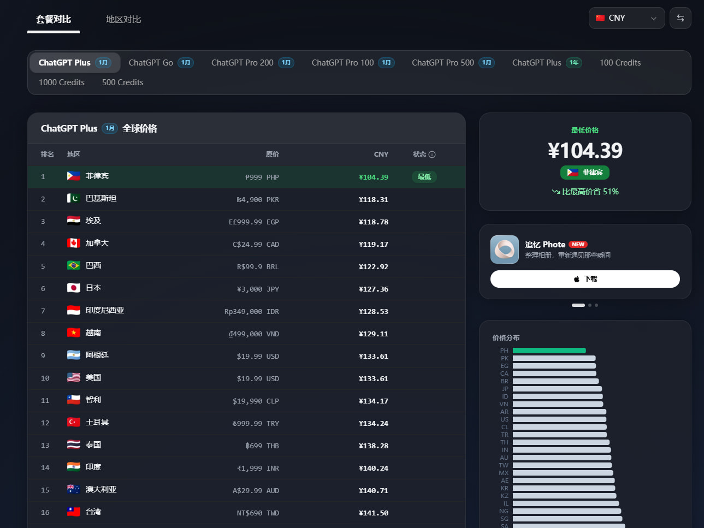Pick the ChatGPT Plus yearly plan
704x528 pixels.
pyautogui.click(x=547, y=63)
